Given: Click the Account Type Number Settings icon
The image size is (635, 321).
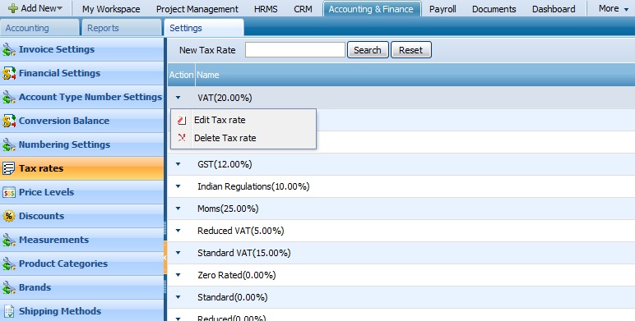Looking at the screenshot, I should coord(9,98).
